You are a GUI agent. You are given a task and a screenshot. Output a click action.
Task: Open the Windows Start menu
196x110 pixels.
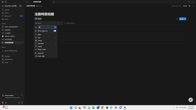click(71, 108)
